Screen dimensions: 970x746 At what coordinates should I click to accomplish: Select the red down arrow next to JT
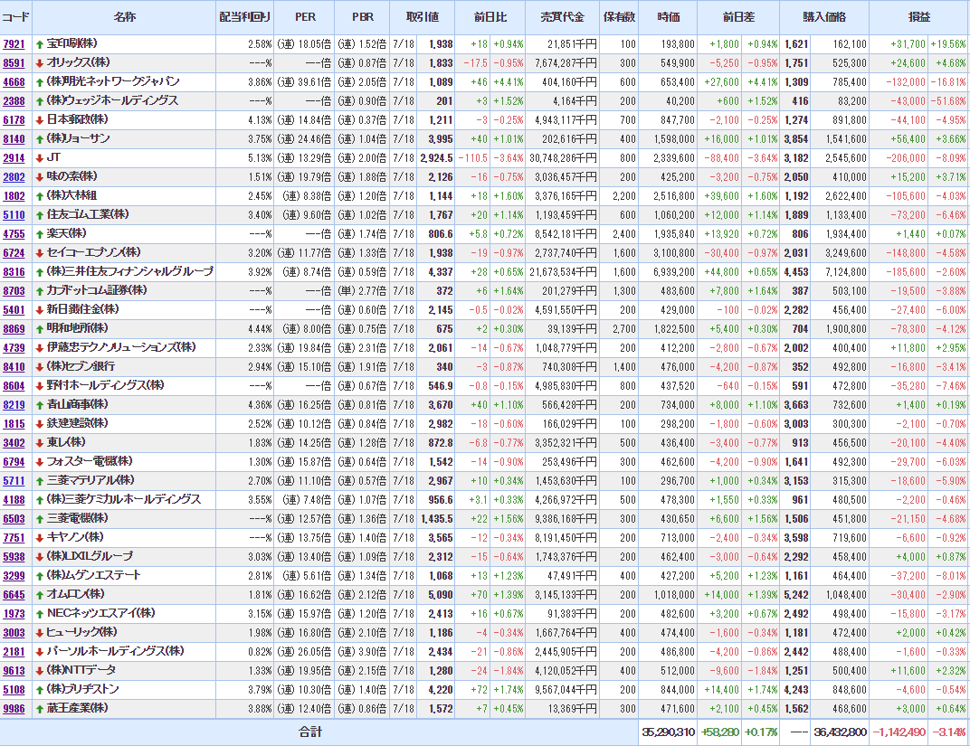click(x=39, y=157)
